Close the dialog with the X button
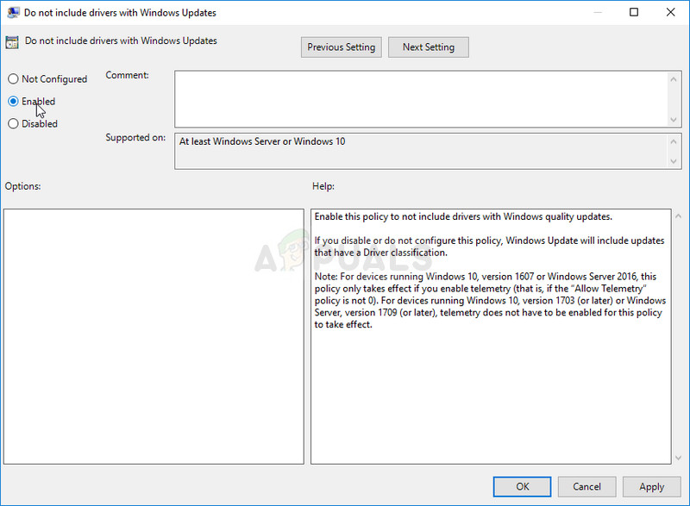The width and height of the screenshot is (690, 506). [x=670, y=12]
